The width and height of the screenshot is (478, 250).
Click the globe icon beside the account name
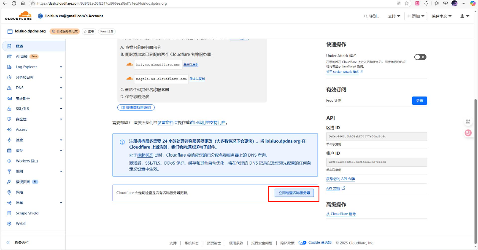(x=40, y=16)
